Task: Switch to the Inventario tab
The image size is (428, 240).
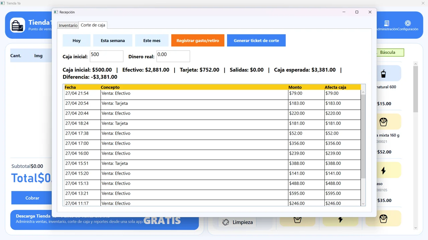Action: pyautogui.click(x=68, y=25)
